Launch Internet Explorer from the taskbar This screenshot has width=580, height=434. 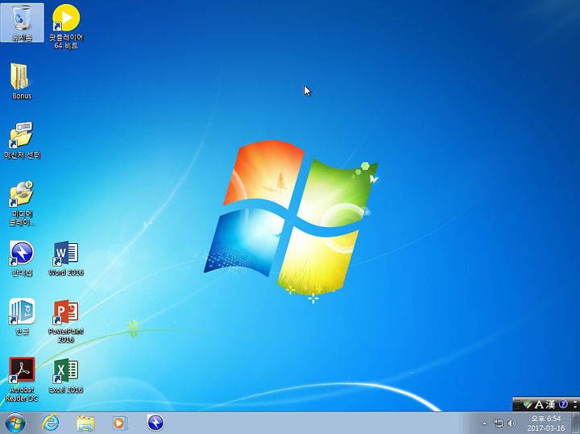point(50,423)
